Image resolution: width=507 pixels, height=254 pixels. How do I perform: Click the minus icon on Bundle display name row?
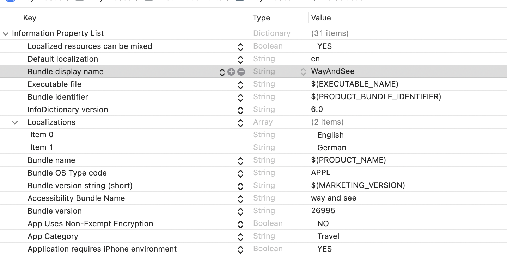(241, 72)
